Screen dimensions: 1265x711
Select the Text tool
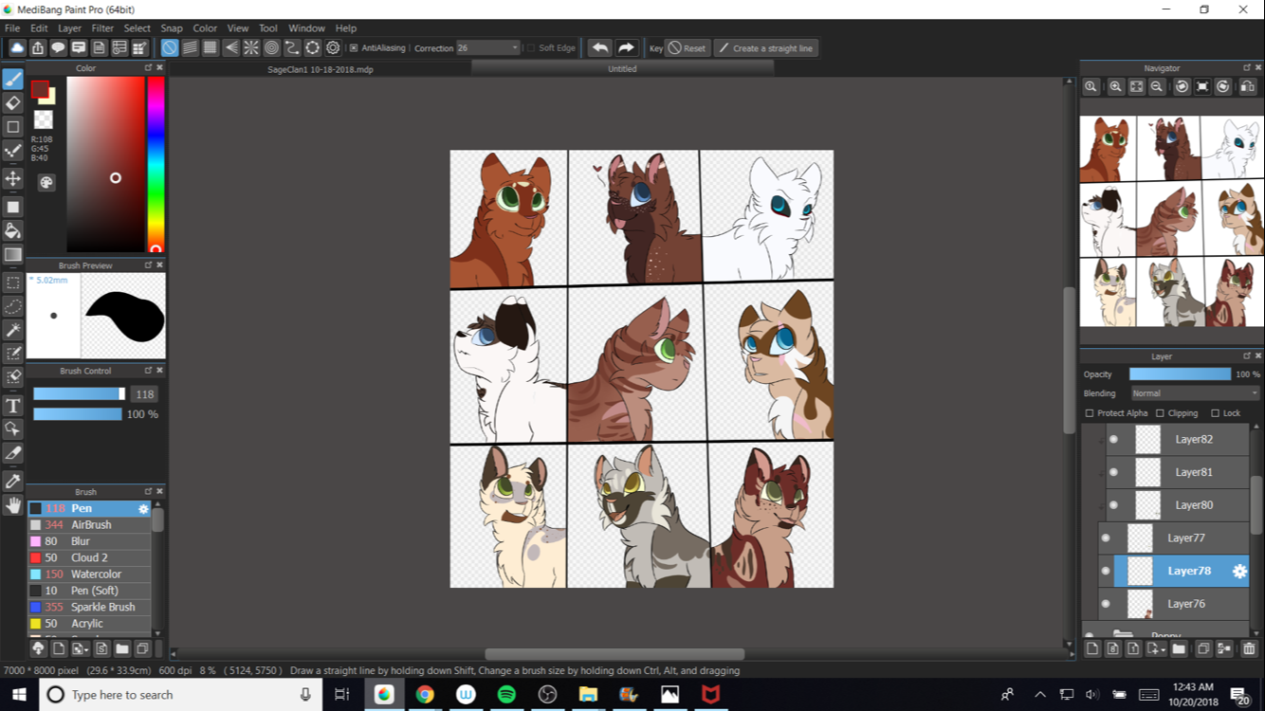pyautogui.click(x=13, y=406)
